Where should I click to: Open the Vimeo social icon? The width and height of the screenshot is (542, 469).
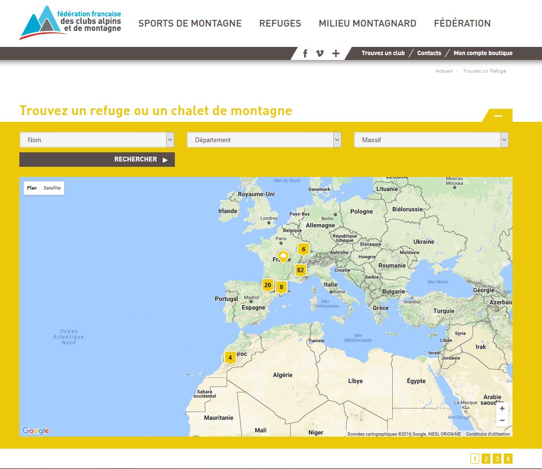(x=320, y=53)
